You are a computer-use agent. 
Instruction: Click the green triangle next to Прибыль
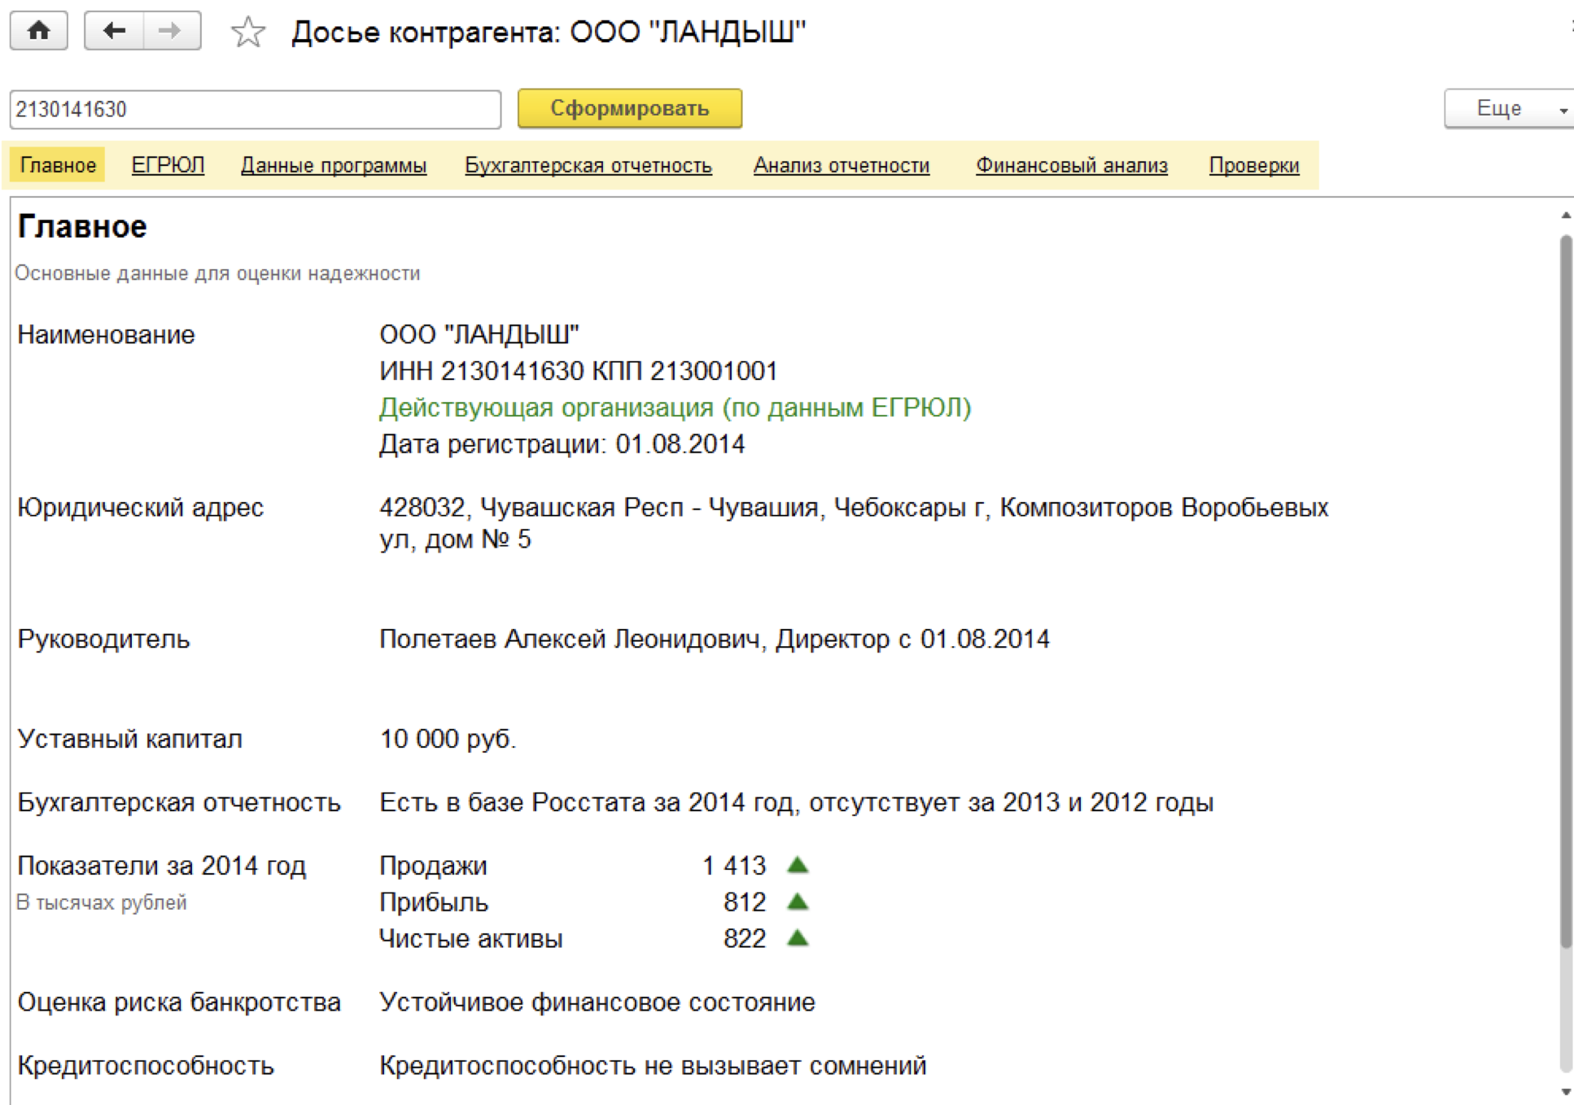point(798,902)
